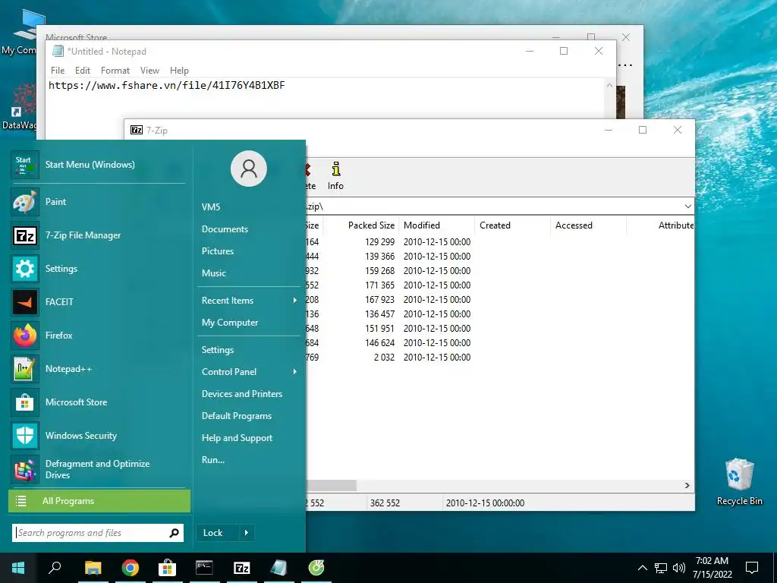Open the 7-Zip address bar dropdown

coord(687,206)
